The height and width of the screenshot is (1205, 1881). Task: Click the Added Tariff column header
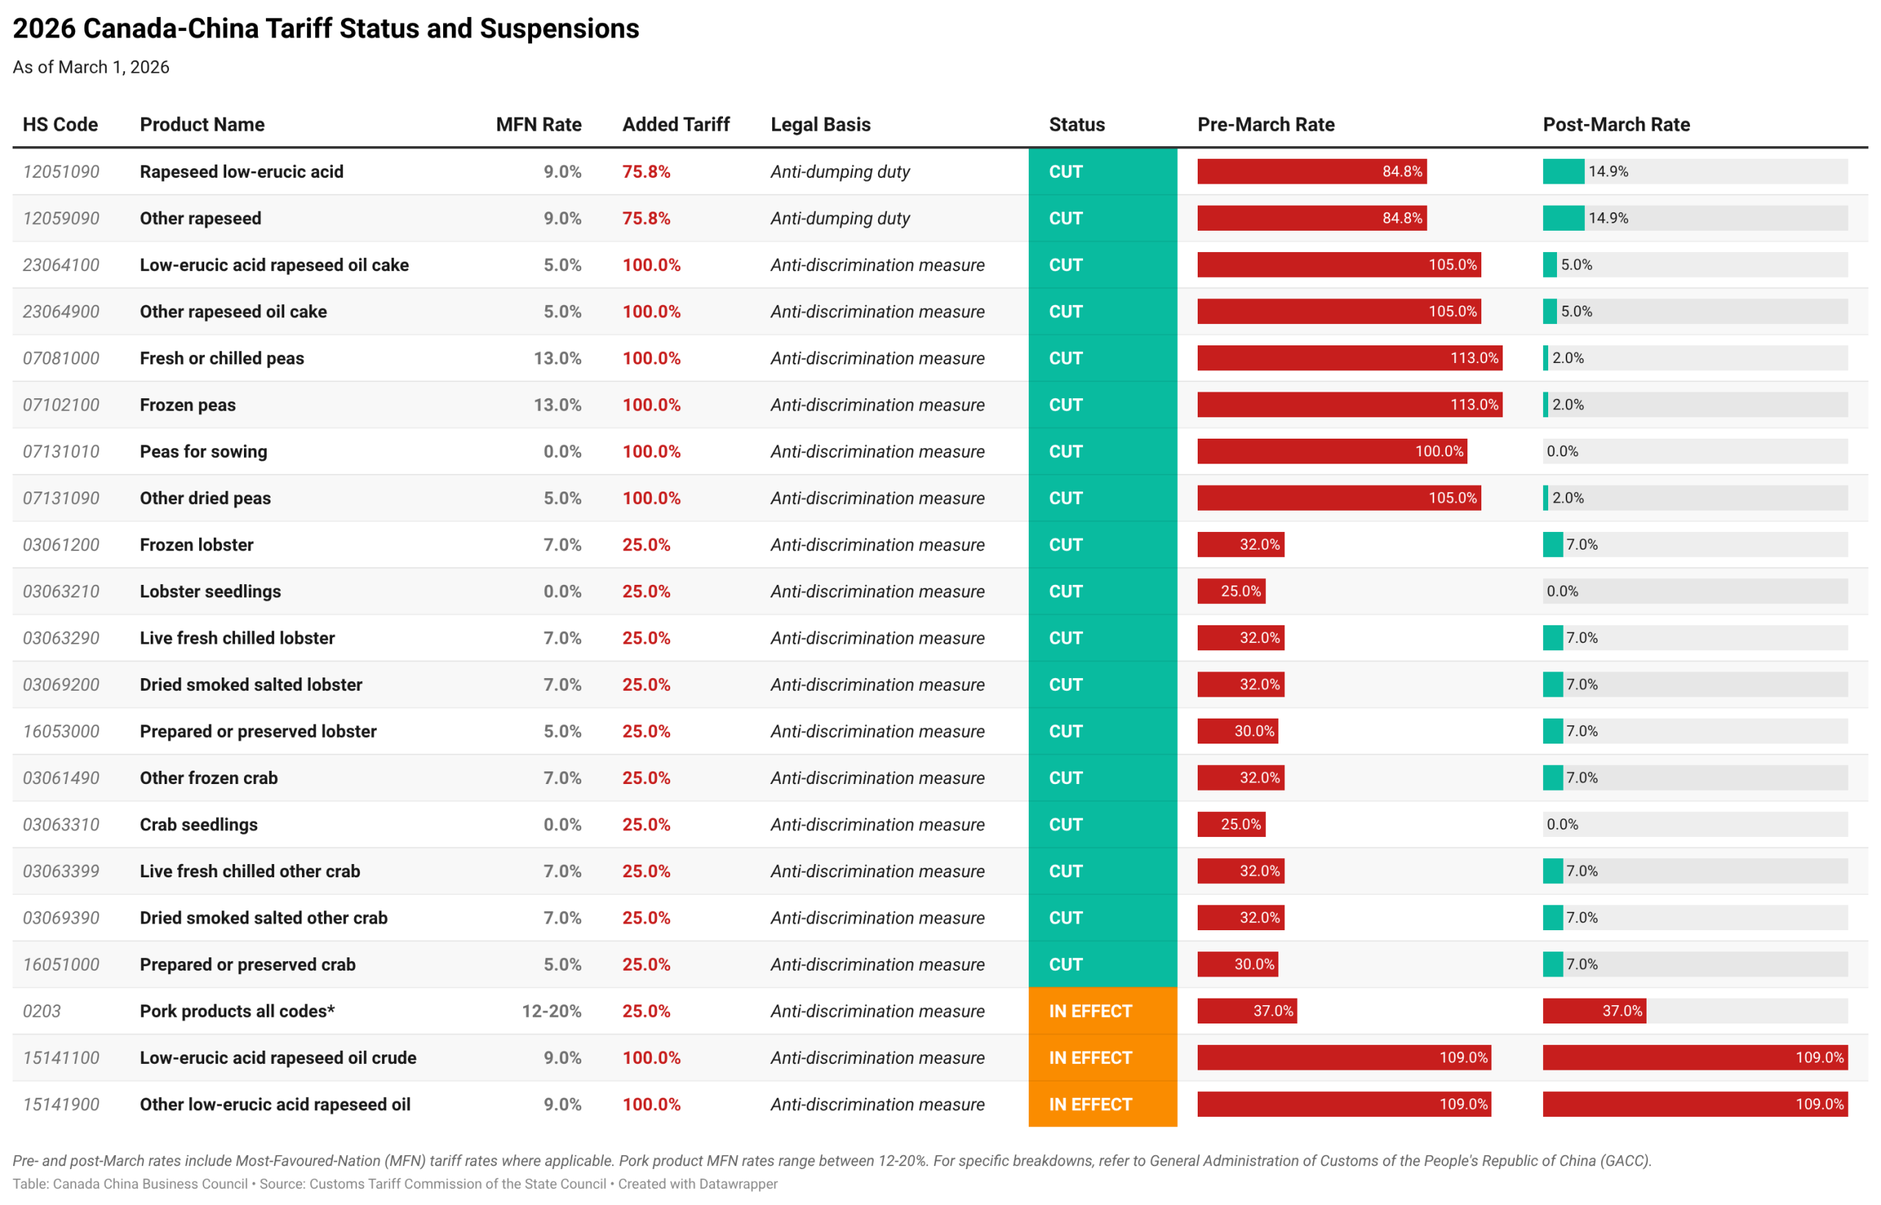point(675,124)
